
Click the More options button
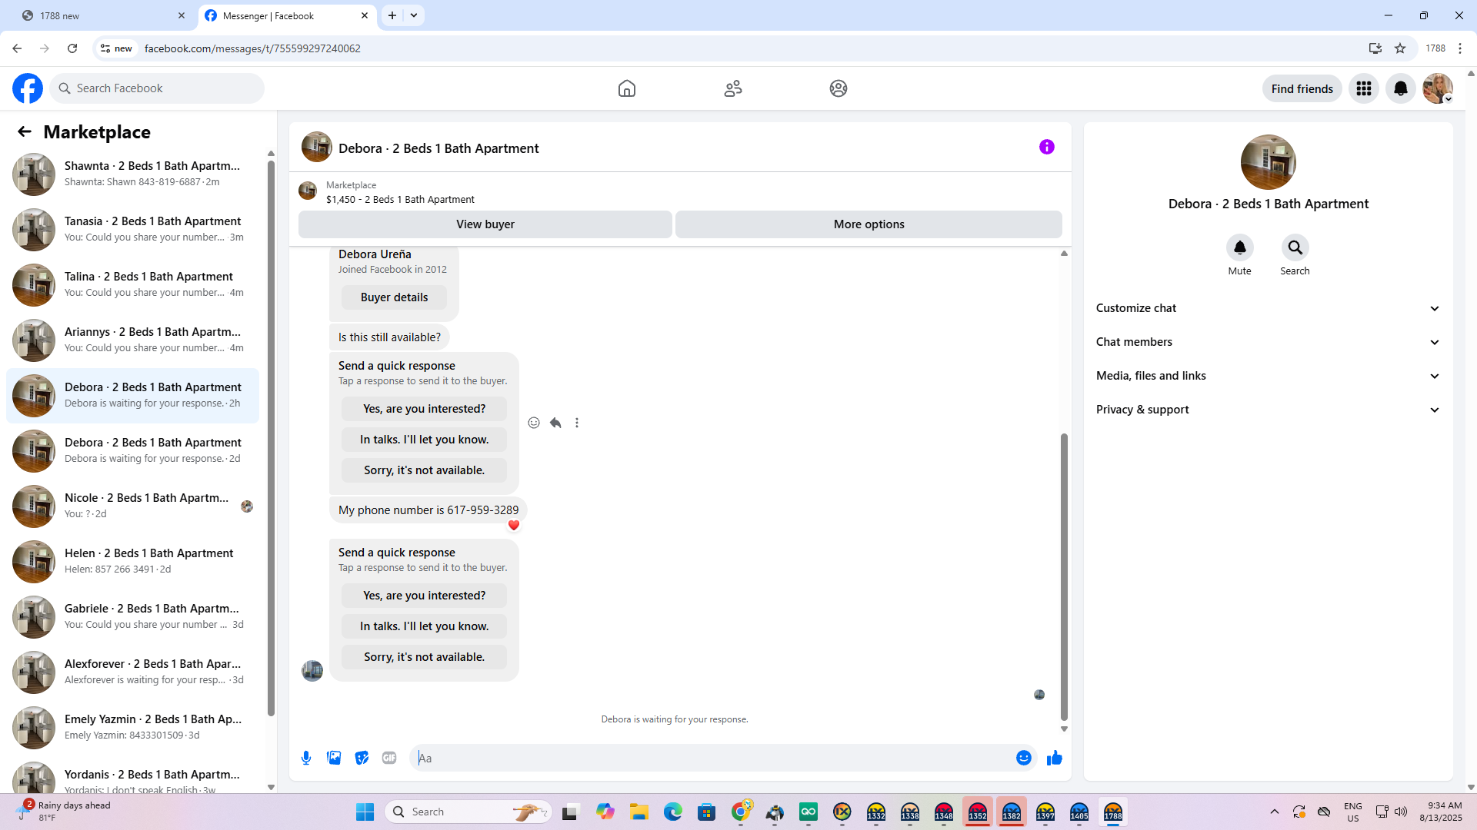869,224
